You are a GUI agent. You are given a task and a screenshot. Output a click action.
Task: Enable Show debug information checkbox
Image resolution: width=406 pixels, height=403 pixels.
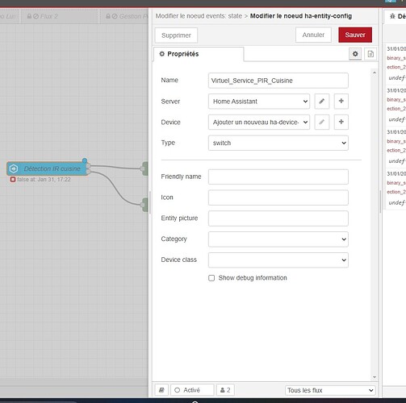pos(211,278)
